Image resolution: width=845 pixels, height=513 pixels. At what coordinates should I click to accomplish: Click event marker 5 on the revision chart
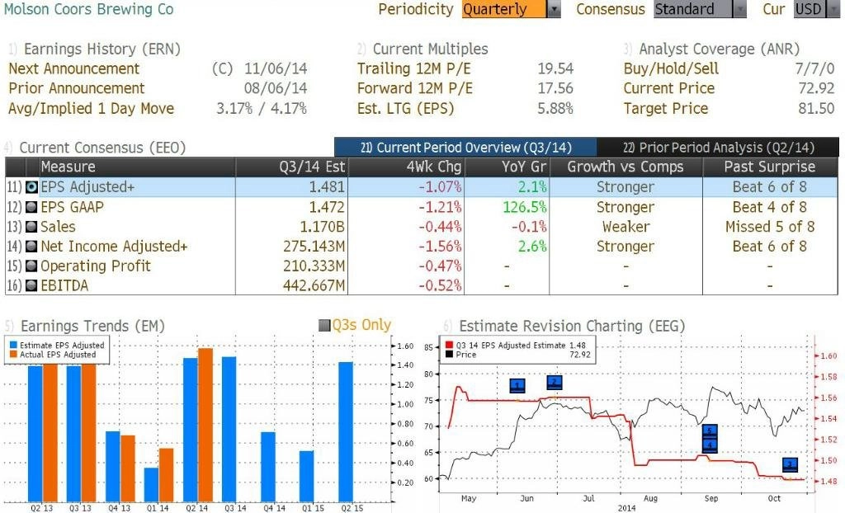[710, 431]
